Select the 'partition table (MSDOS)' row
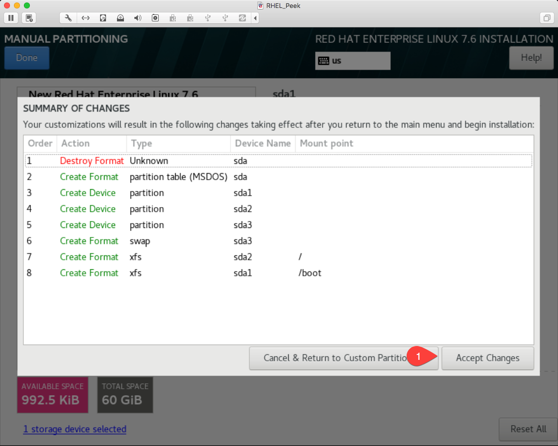Image resolution: width=558 pixels, height=446 pixels. (x=279, y=177)
